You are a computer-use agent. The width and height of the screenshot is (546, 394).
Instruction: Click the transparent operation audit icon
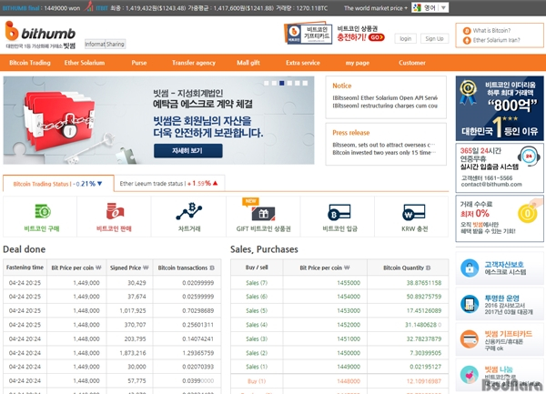point(470,304)
